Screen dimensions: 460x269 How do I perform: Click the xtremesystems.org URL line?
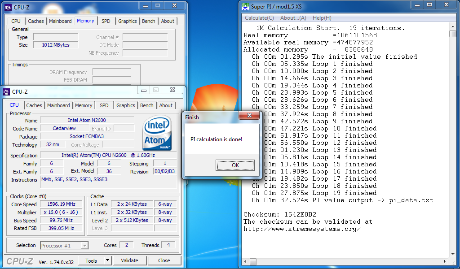[x=302, y=229]
